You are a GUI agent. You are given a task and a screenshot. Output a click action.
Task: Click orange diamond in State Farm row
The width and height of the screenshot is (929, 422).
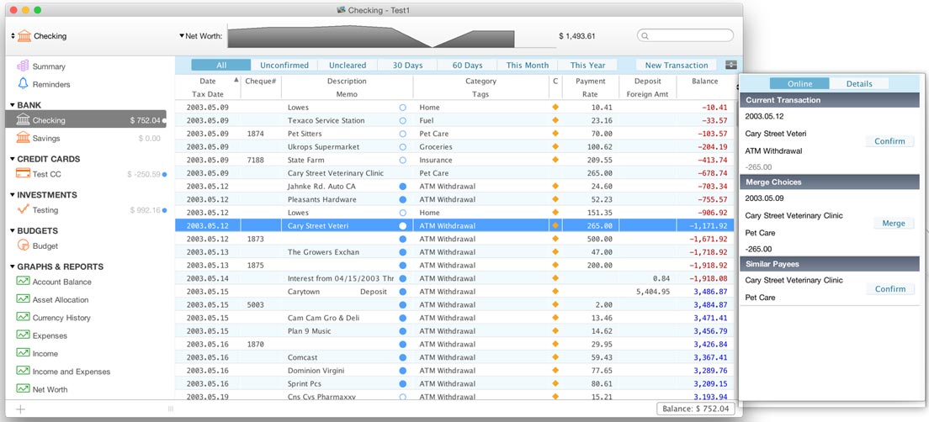(555, 160)
